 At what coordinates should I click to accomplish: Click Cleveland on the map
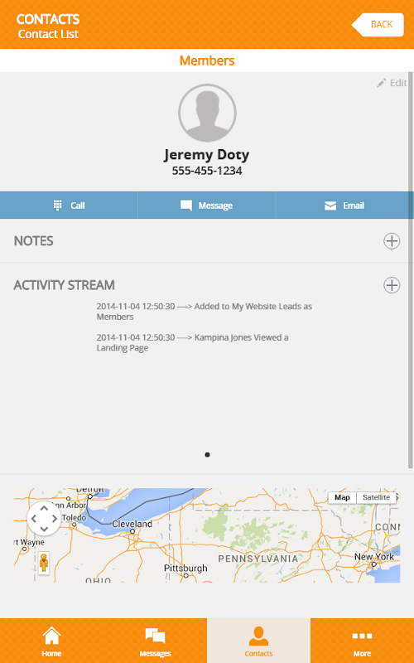[x=132, y=525]
